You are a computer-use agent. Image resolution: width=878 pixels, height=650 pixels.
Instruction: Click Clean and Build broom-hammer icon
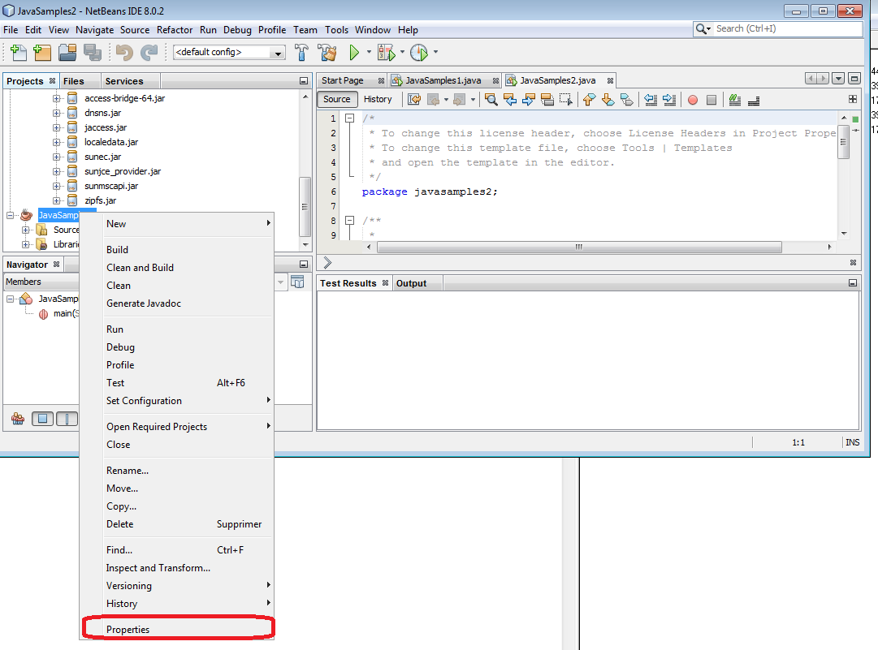(x=327, y=53)
